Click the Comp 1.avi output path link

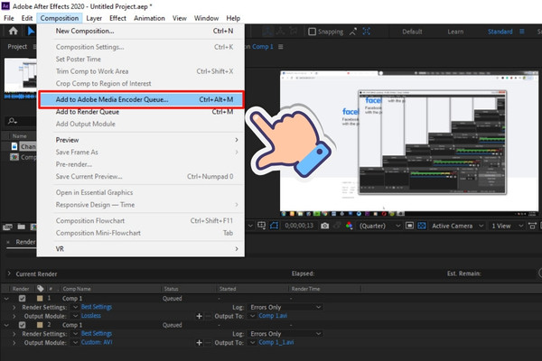pyautogui.click(x=273, y=316)
